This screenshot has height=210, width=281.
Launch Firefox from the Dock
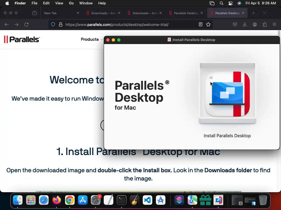point(57,200)
